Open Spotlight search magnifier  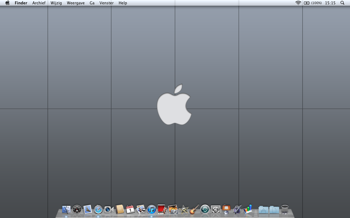point(342,3)
